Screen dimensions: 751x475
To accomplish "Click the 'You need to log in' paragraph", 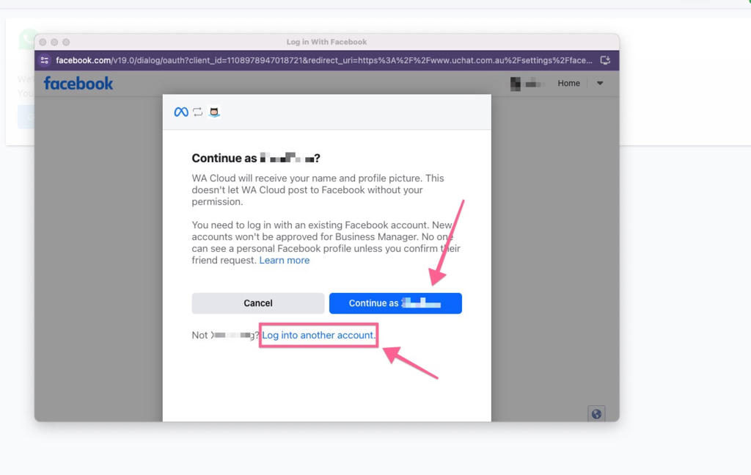I will 326,242.
